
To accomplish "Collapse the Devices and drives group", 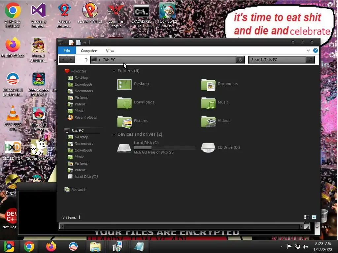I will pyautogui.click(x=114, y=134).
